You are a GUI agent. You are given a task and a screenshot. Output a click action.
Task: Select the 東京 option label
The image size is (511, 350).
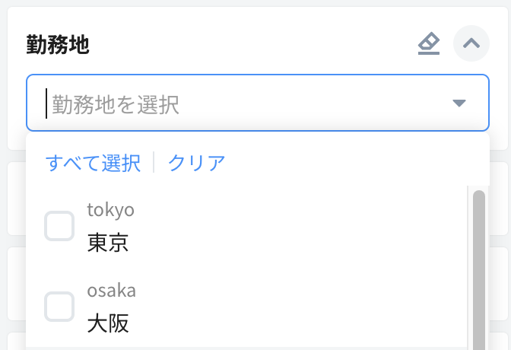click(107, 243)
